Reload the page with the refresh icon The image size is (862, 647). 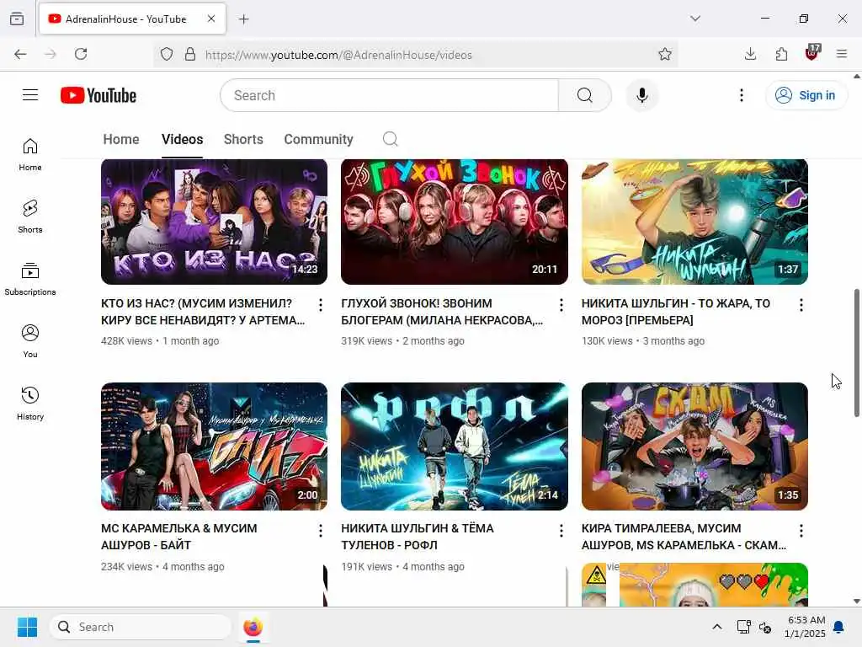(81, 54)
